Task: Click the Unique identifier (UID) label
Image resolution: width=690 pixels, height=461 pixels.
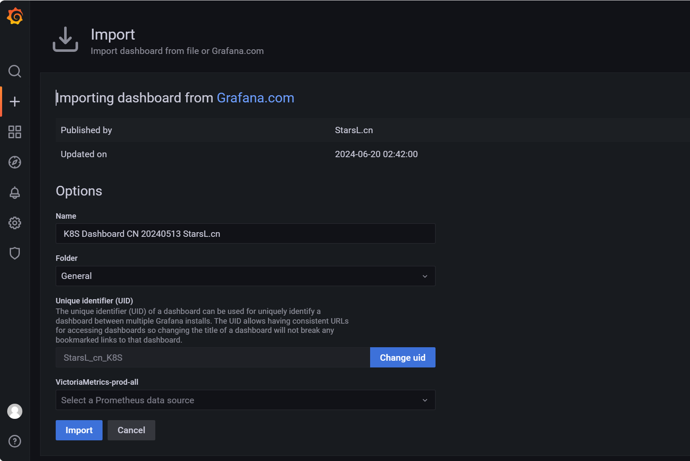Action: (95, 301)
